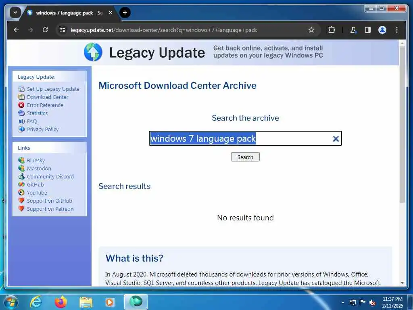
Task: Open the Privacy Policy link
Action: pyautogui.click(x=43, y=130)
